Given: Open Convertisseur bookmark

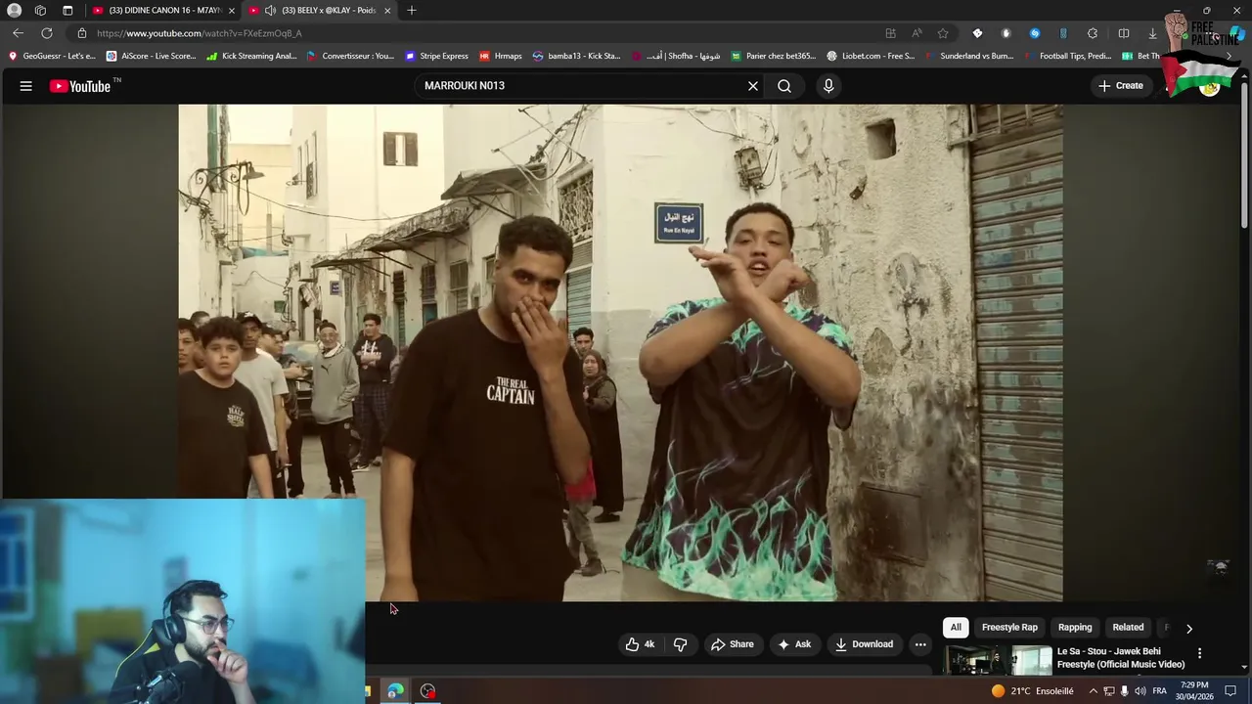Looking at the screenshot, I should 350,56.
